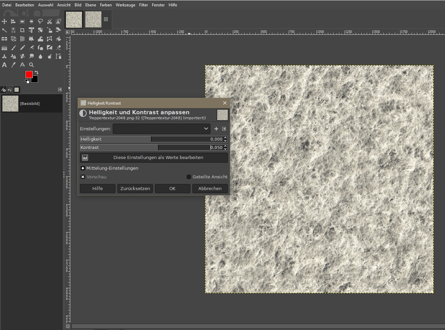Image resolution: width=445 pixels, height=330 pixels.
Task: Select the [Basisbild] undo history entry
Action: (x=31, y=104)
